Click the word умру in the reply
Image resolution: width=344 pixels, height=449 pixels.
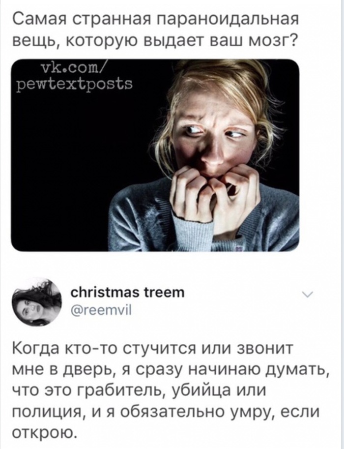tap(249, 413)
